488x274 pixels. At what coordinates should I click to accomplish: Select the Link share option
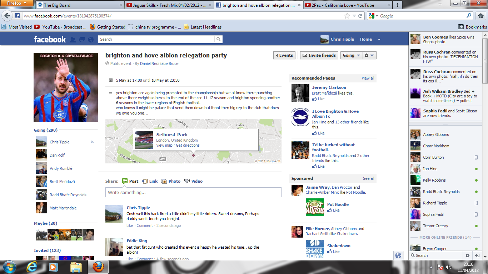tap(150, 181)
